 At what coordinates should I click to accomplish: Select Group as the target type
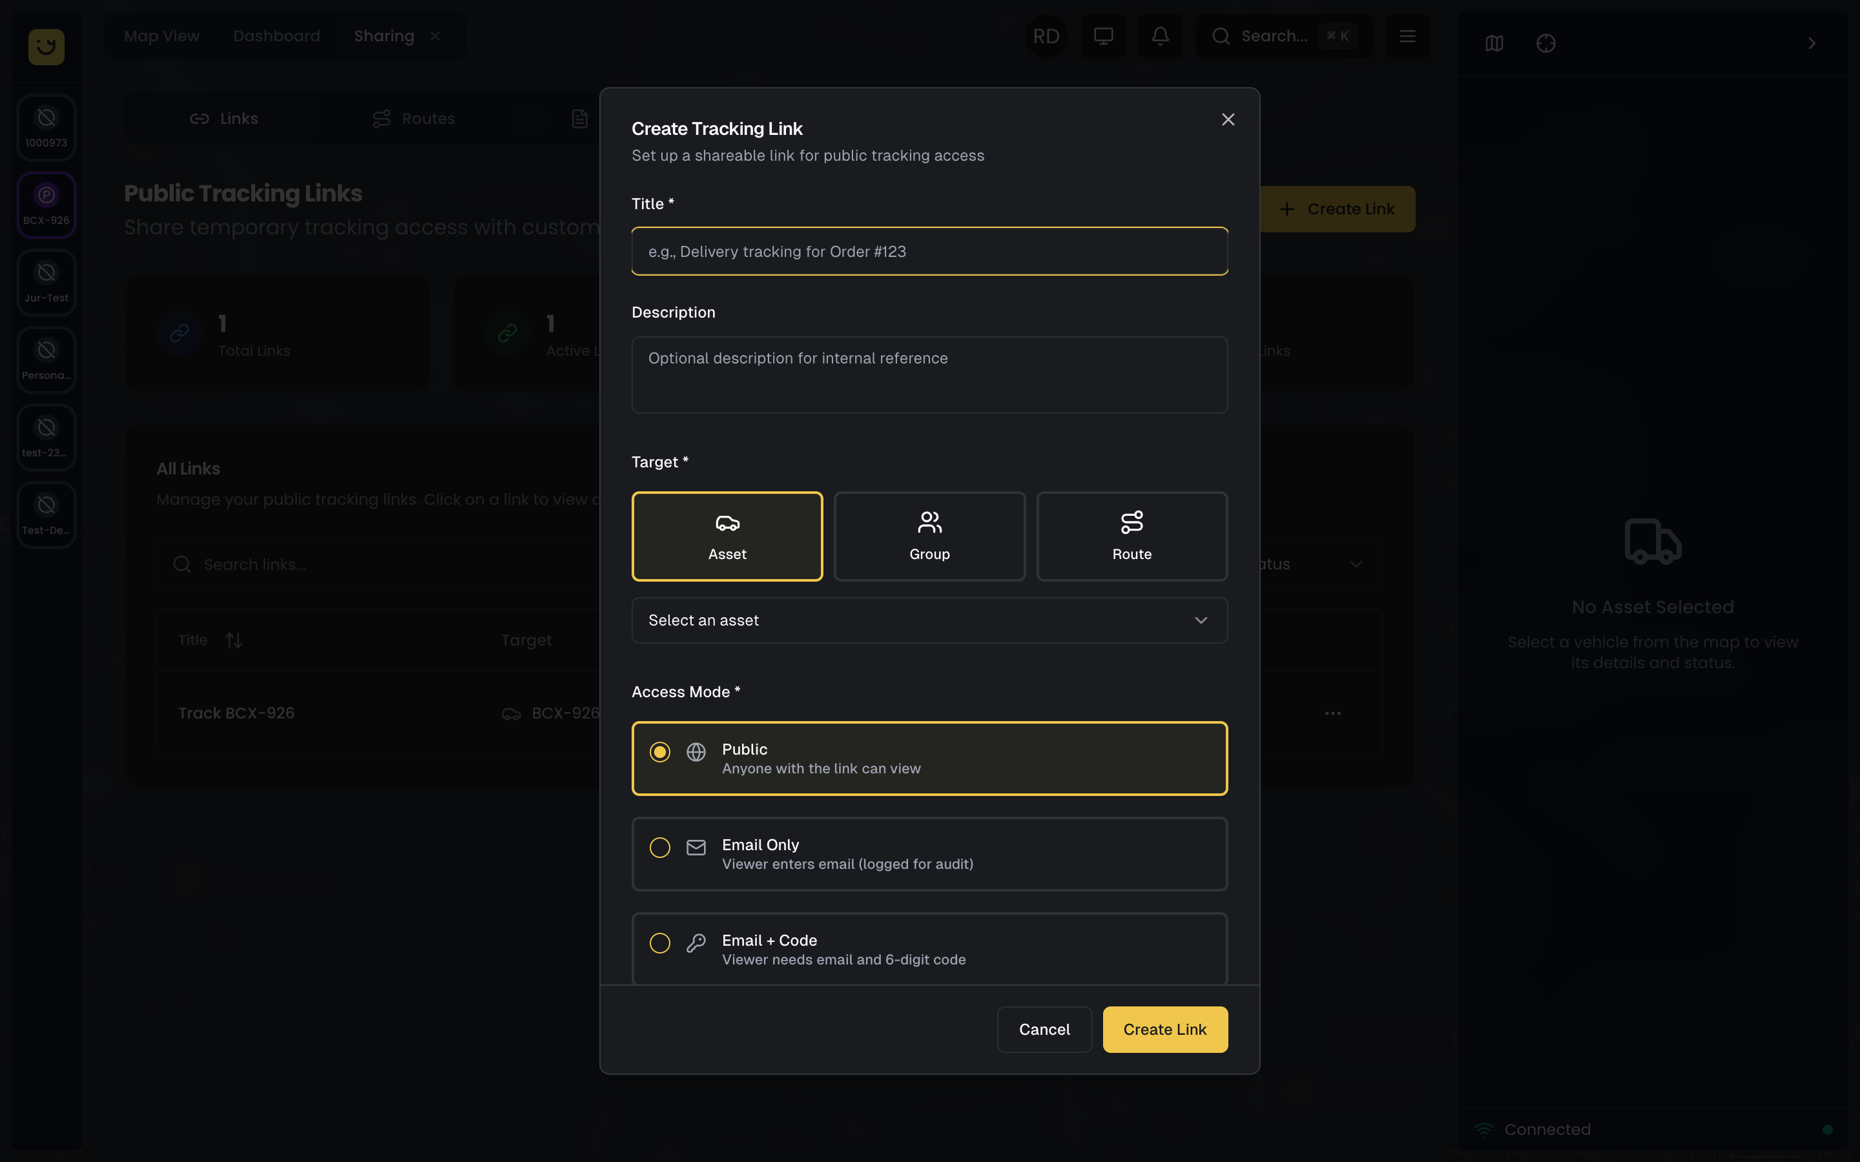click(929, 536)
